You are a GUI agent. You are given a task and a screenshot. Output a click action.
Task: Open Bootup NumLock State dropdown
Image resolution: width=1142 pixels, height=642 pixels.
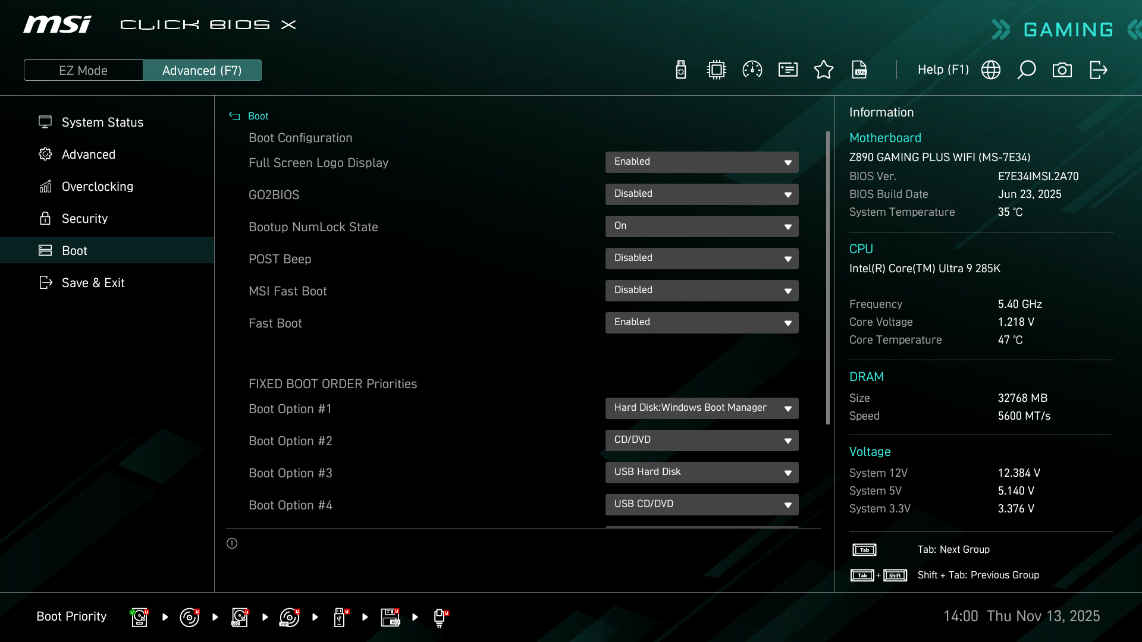click(702, 226)
